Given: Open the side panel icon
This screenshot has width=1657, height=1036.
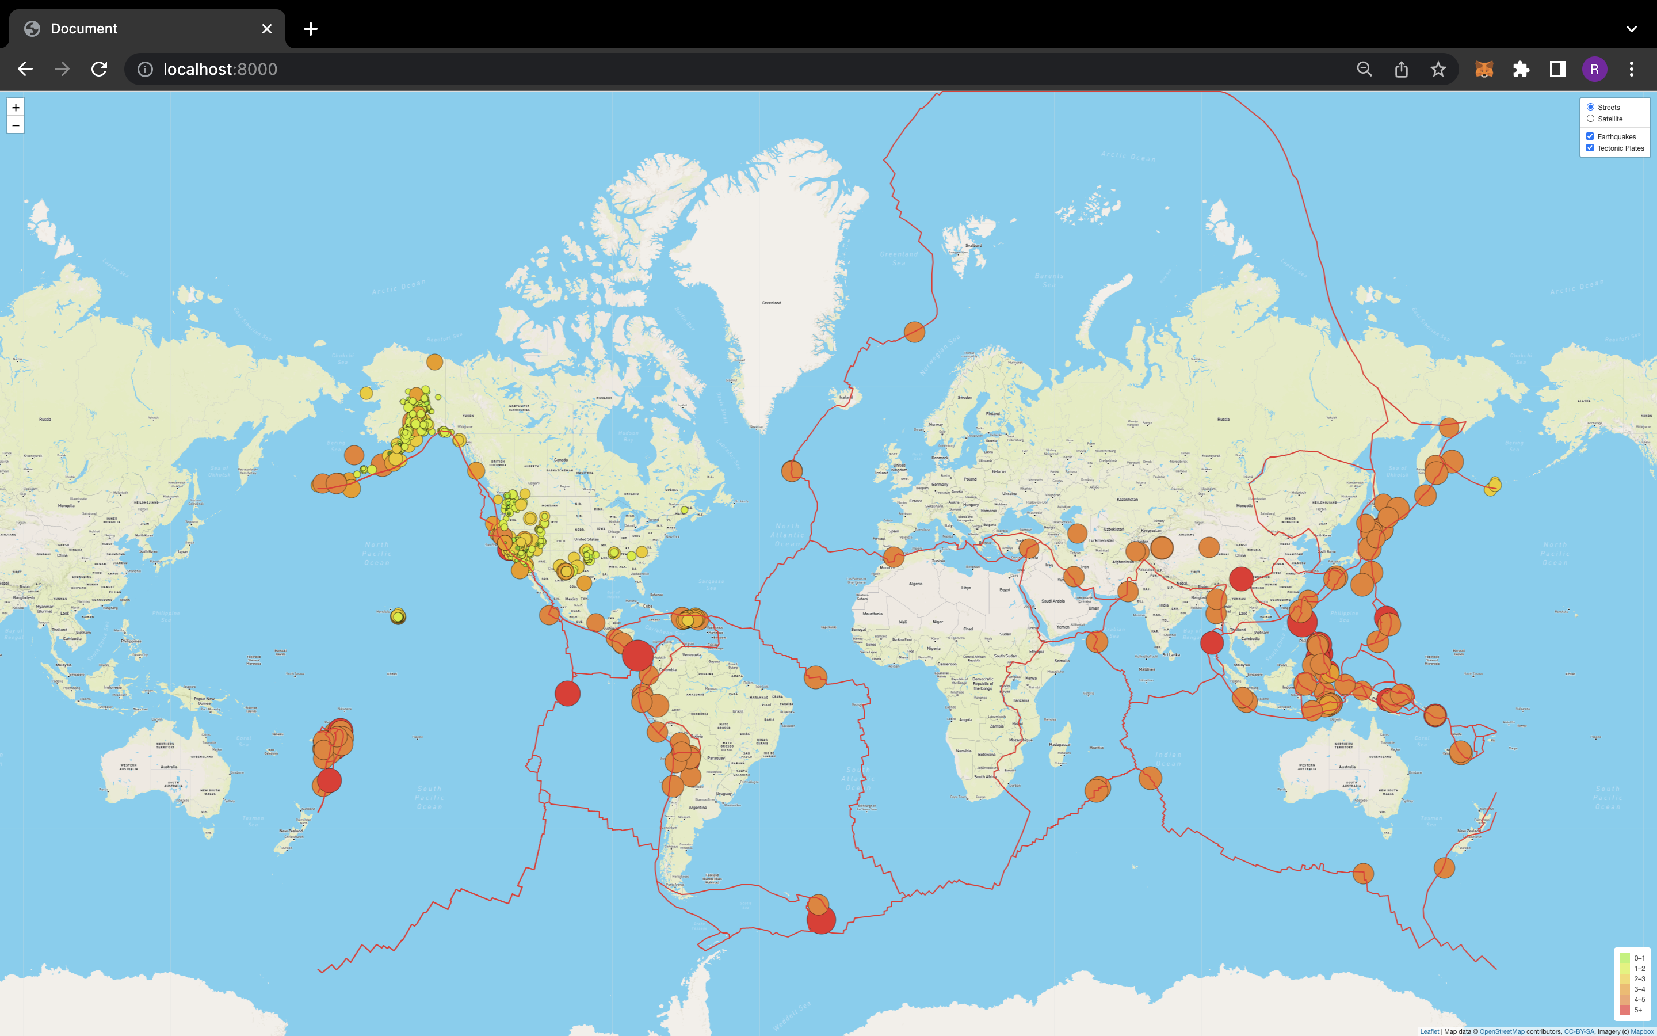Looking at the screenshot, I should [1556, 68].
